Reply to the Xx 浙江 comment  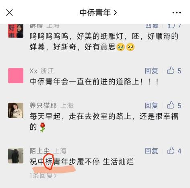(x=151, y=71)
